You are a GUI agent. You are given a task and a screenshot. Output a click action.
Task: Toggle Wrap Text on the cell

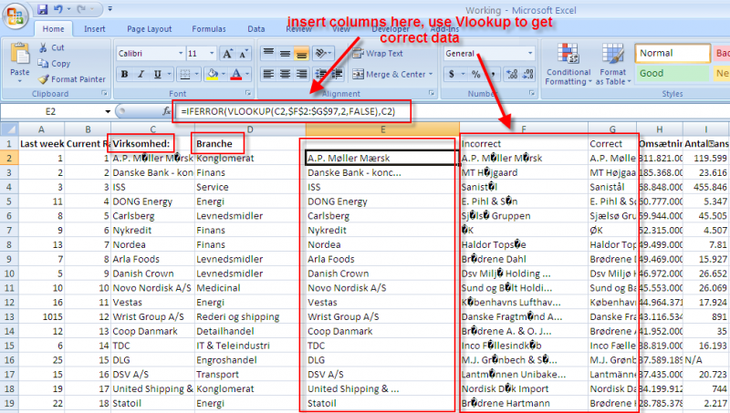377,54
